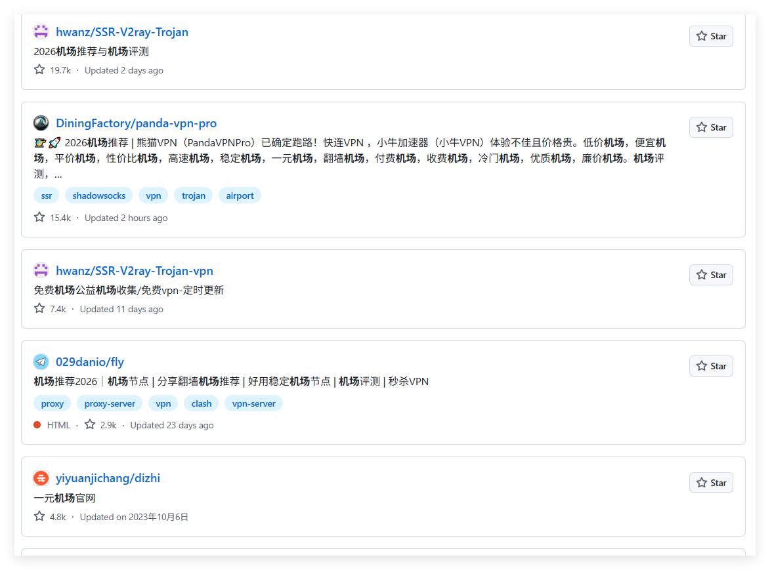Star the 029danio/fly repository
770x570 pixels.
[x=711, y=367]
